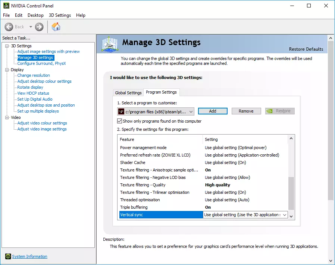Select the Threaded optimisation row
The width and height of the screenshot is (335, 265).
(204, 200)
